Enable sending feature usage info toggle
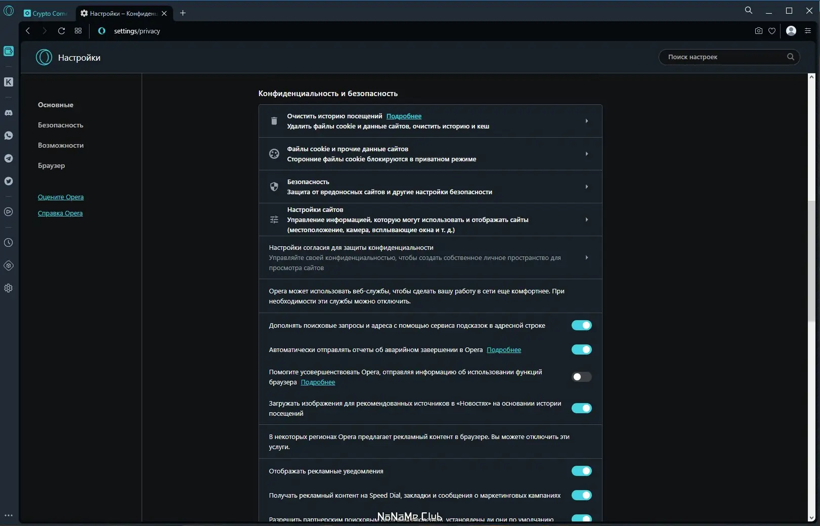Viewport: 820px width, 526px height. [581, 377]
